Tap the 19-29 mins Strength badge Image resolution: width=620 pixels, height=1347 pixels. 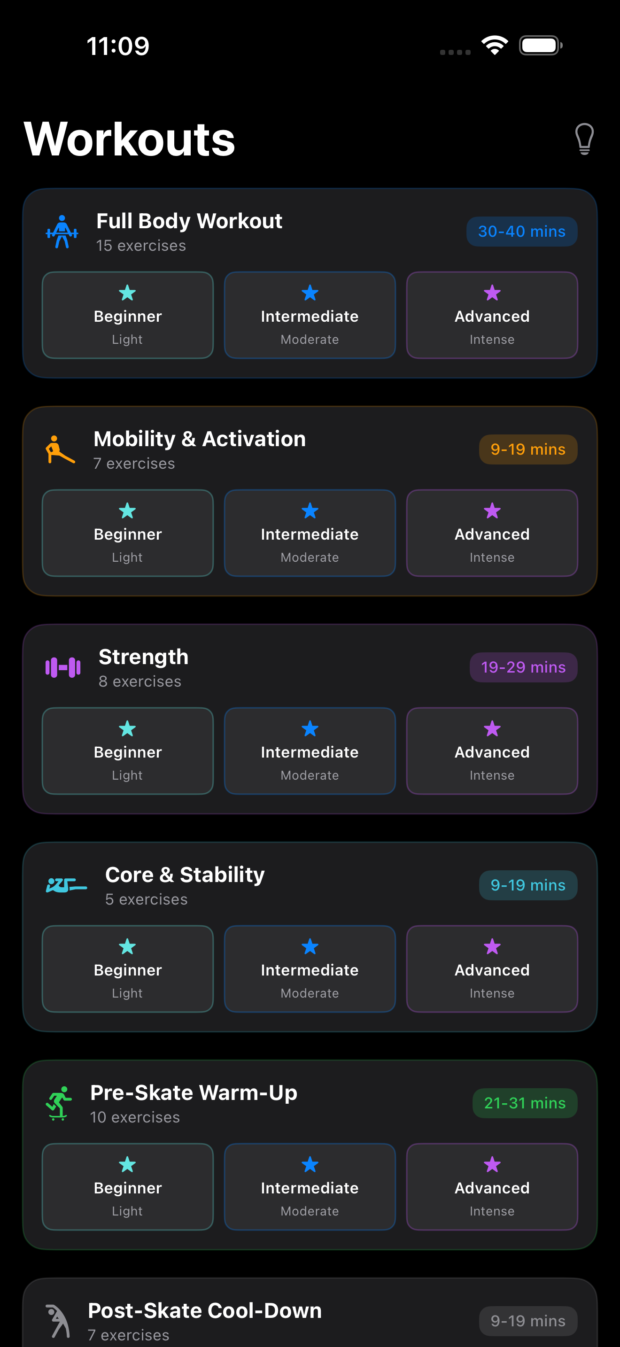(x=523, y=667)
